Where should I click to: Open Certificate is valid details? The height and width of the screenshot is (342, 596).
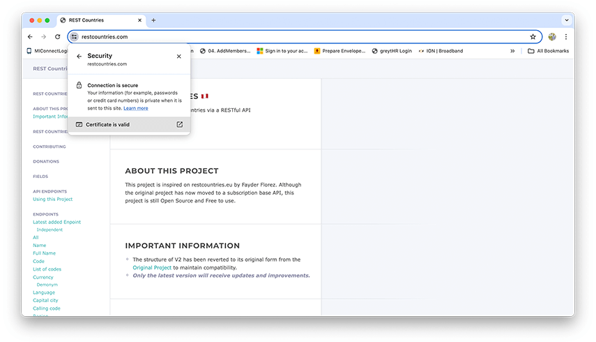coord(129,124)
